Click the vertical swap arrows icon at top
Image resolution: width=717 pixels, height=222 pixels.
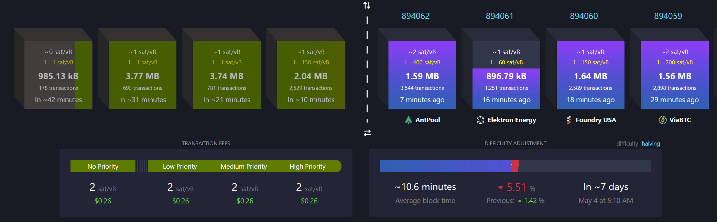point(367,5)
